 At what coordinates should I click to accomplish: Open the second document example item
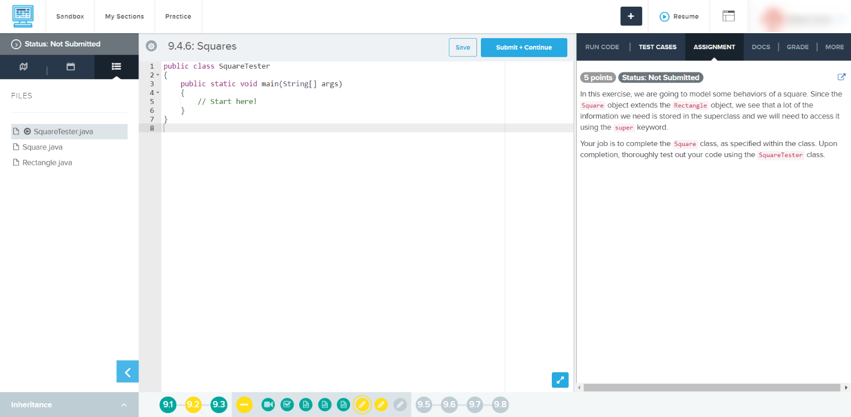[325, 405]
